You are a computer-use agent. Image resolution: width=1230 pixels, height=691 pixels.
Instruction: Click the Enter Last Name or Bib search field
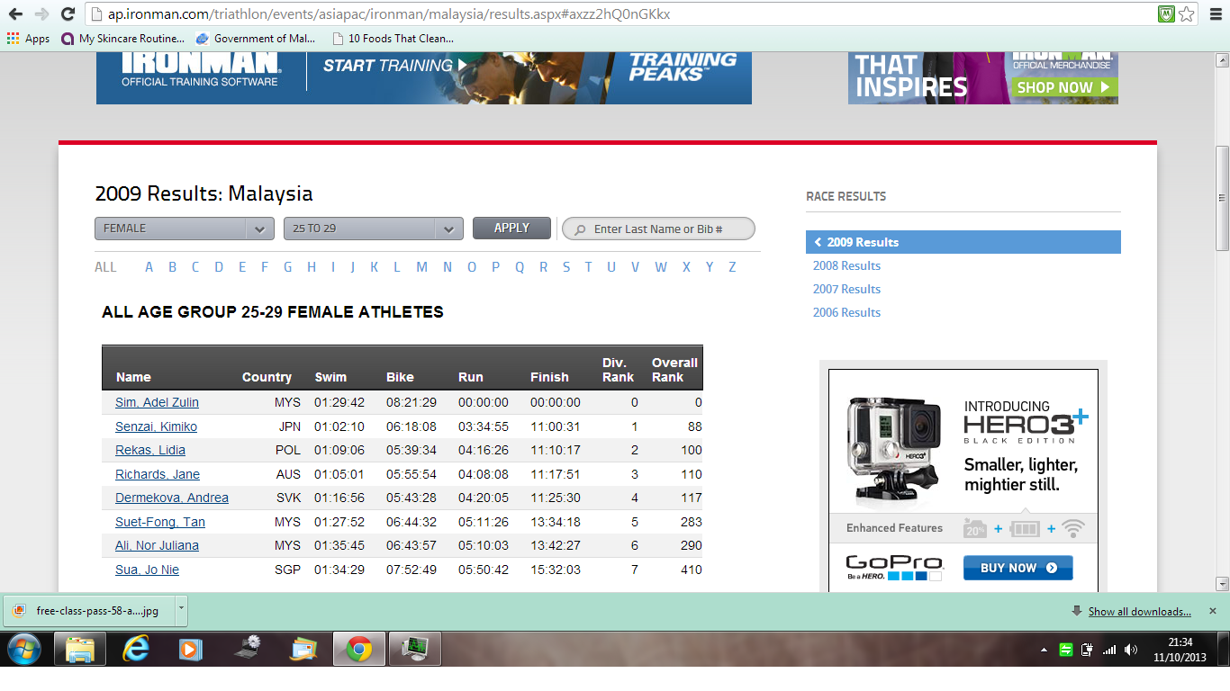pos(666,229)
